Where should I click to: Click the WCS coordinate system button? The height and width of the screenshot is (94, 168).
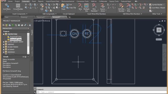tap(159, 39)
